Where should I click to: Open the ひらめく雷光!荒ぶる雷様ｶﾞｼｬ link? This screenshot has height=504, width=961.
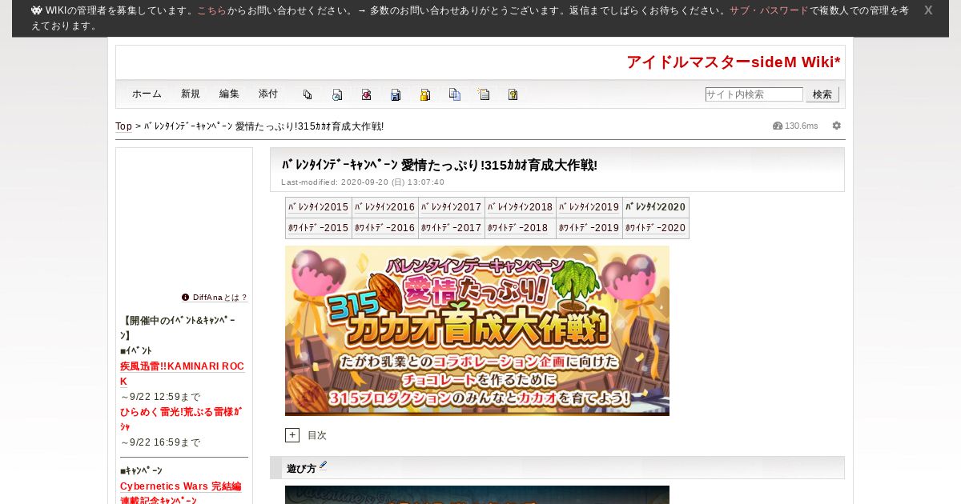[181, 419]
